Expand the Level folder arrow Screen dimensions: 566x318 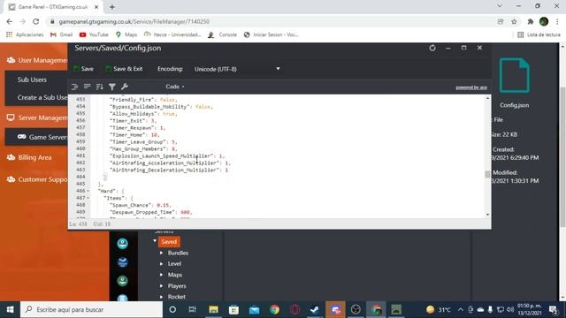click(x=161, y=264)
